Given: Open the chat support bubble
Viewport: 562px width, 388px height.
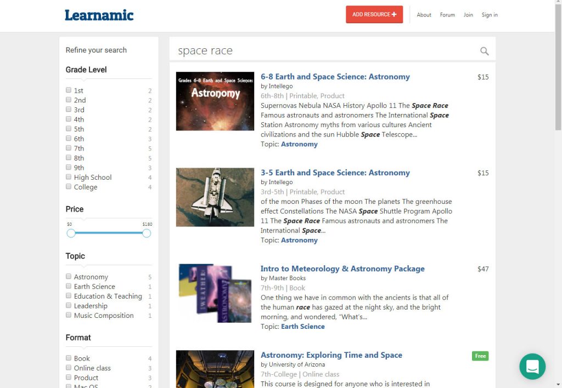Looking at the screenshot, I should pyautogui.click(x=532, y=366).
